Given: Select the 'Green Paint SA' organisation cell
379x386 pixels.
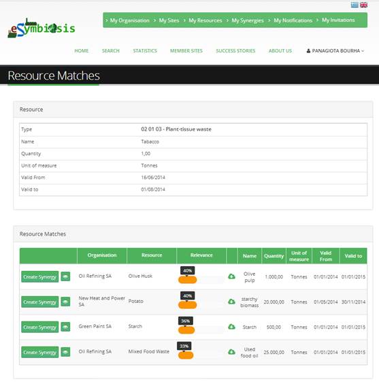Looking at the screenshot, I should click(95, 326).
